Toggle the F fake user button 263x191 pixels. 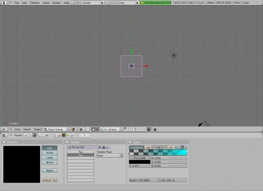(108, 147)
